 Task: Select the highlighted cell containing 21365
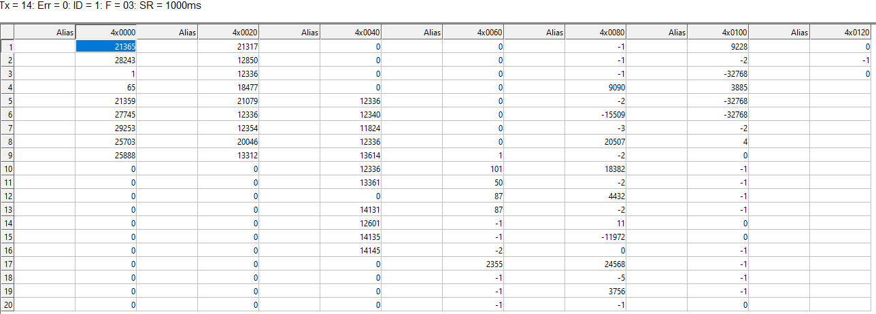pos(106,46)
